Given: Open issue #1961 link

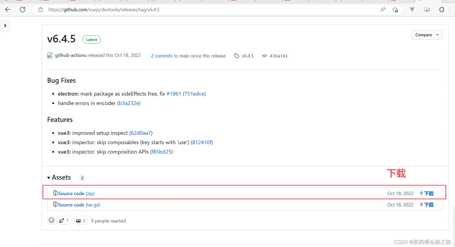Looking at the screenshot, I should pyautogui.click(x=174, y=94).
